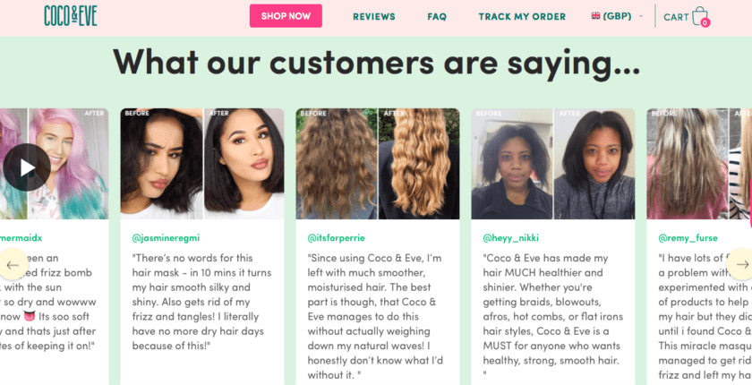The image size is (752, 385).
Task: View itsforperrie wavy hair before-after image
Action: click(x=378, y=164)
